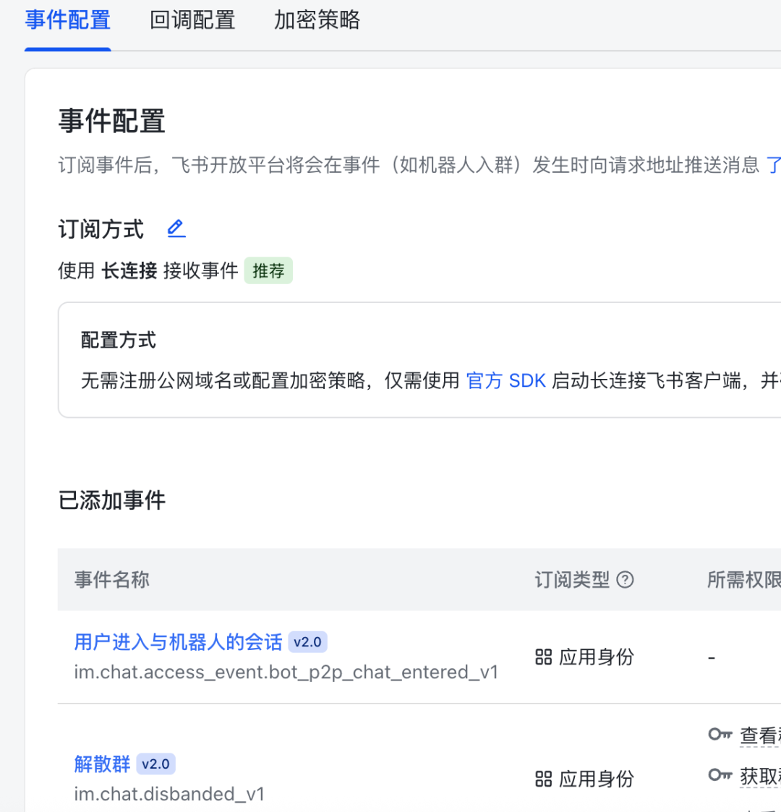Switch to the 事件配置 tab
The image size is (781, 812).
pos(67,20)
